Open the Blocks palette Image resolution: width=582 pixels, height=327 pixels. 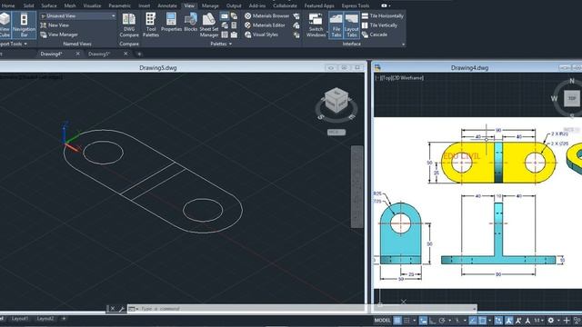191,22
